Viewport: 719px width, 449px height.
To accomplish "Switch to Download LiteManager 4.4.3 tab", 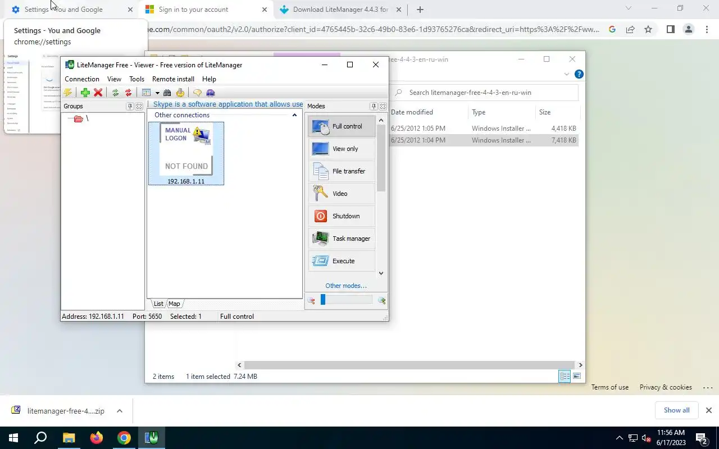I will point(340,10).
